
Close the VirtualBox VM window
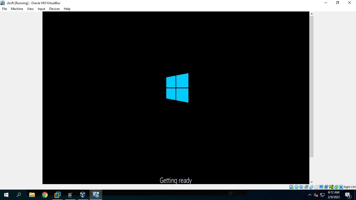tap(349, 3)
